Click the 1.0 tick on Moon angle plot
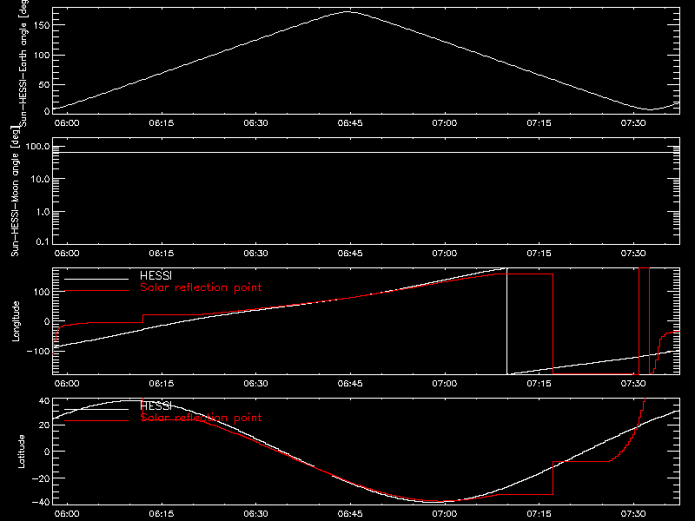The width and height of the screenshot is (695, 521). pos(43,212)
